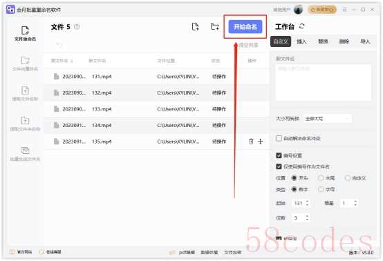Switch to the Insert tab
Viewport: 383px width, 261px height.
pyautogui.click(x=301, y=41)
